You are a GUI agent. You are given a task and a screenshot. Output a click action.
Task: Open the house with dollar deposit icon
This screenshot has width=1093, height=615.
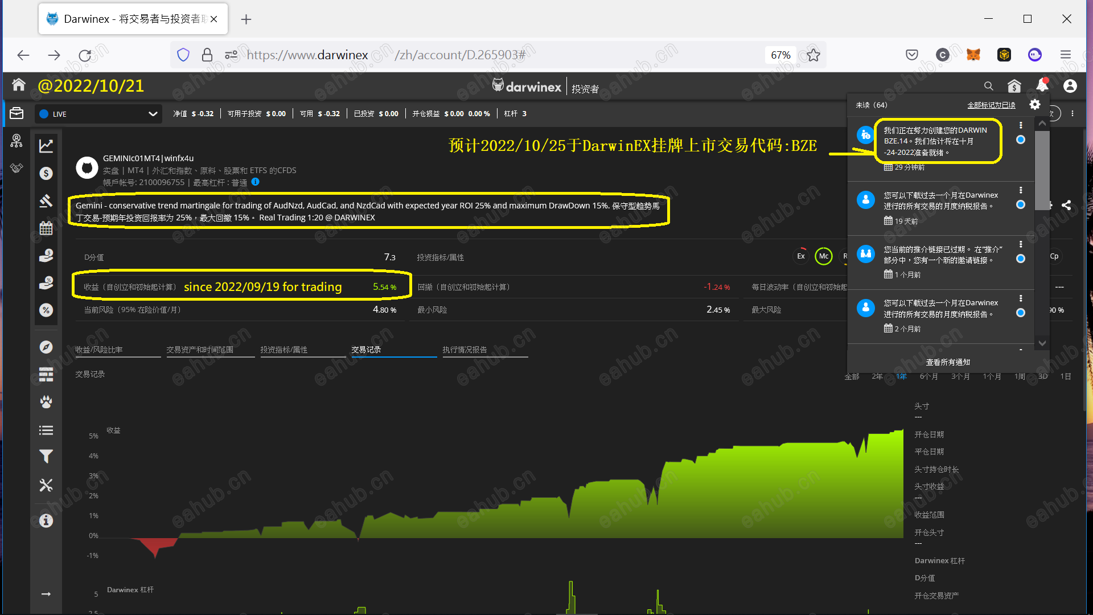coord(1014,86)
